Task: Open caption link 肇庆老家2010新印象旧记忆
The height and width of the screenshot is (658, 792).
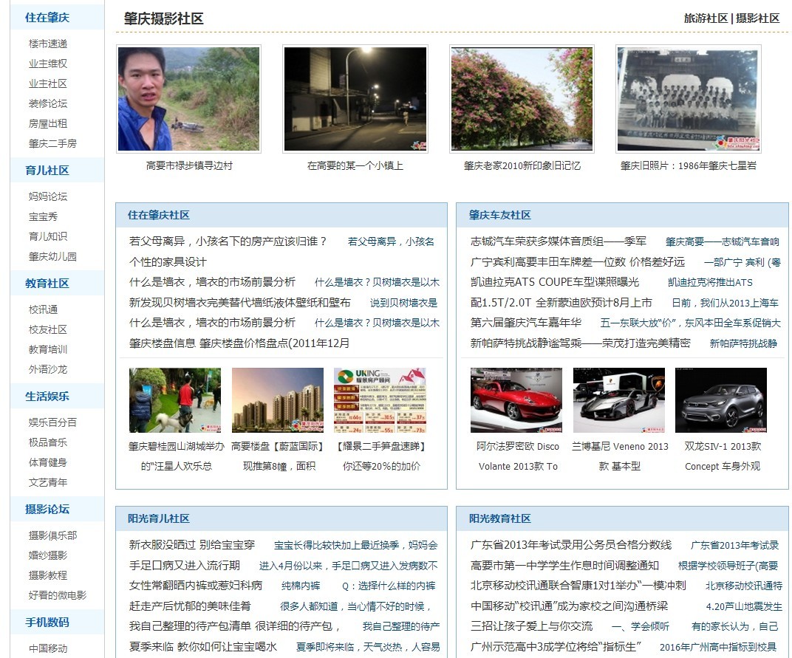Action: [x=522, y=165]
